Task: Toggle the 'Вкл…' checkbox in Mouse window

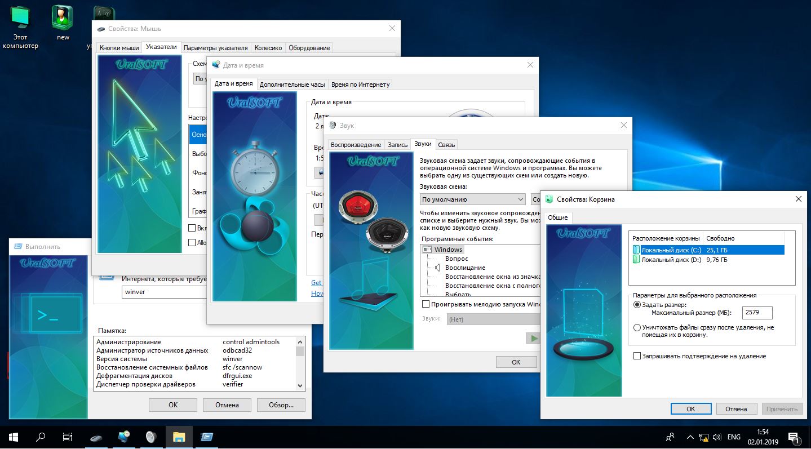Action: pos(192,228)
